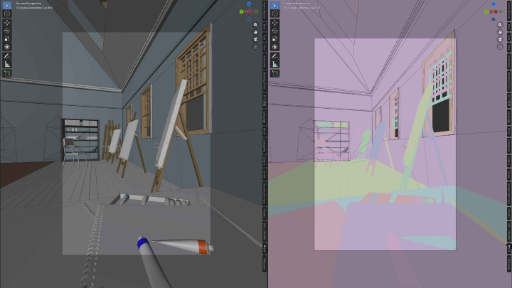Select the Scale tool in right viewport
Viewport: 512px width, 288px height.
click(274, 39)
